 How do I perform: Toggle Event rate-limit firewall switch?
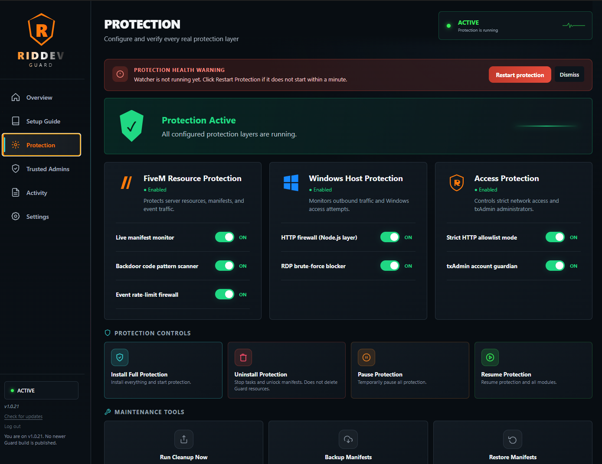click(225, 294)
